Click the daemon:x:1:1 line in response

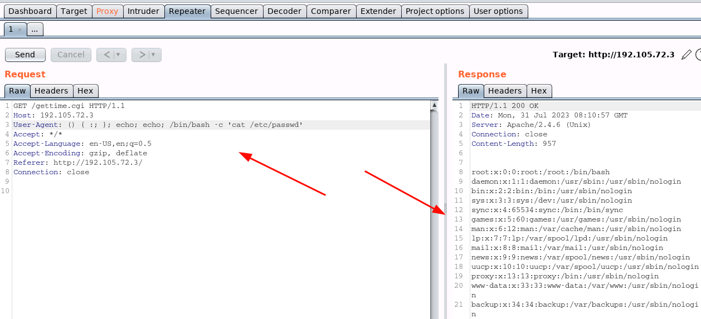[576, 181]
